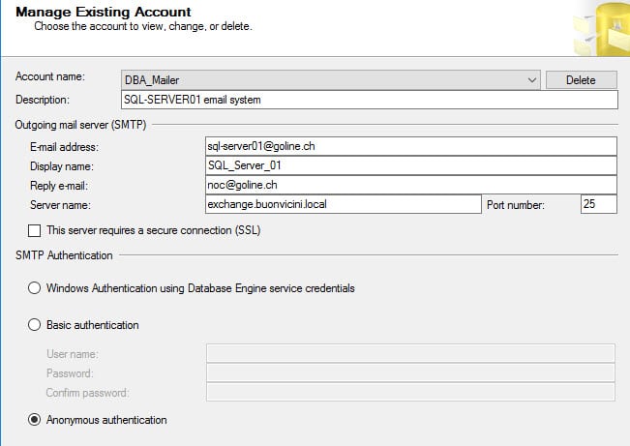Image resolution: width=630 pixels, height=446 pixels.
Task: Click the Database Mail icon in header
Action: click(601, 30)
